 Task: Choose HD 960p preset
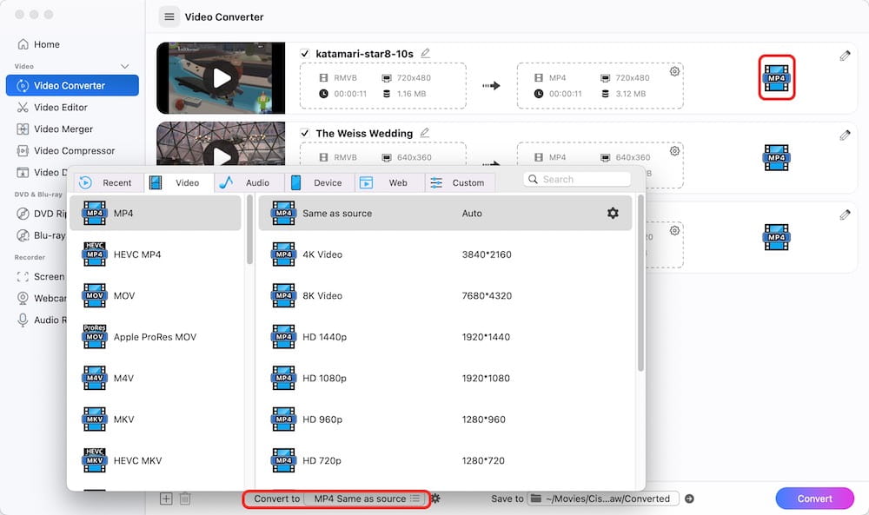tap(445, 419)
